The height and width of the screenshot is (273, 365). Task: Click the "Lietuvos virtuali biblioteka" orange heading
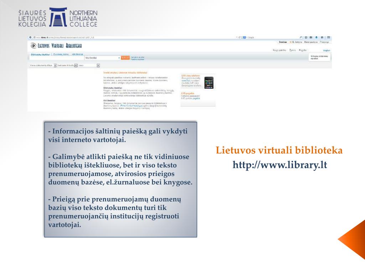(279, 150)
